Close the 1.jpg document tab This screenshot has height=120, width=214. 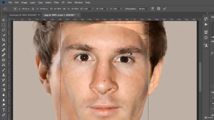(x=78, y=15)
